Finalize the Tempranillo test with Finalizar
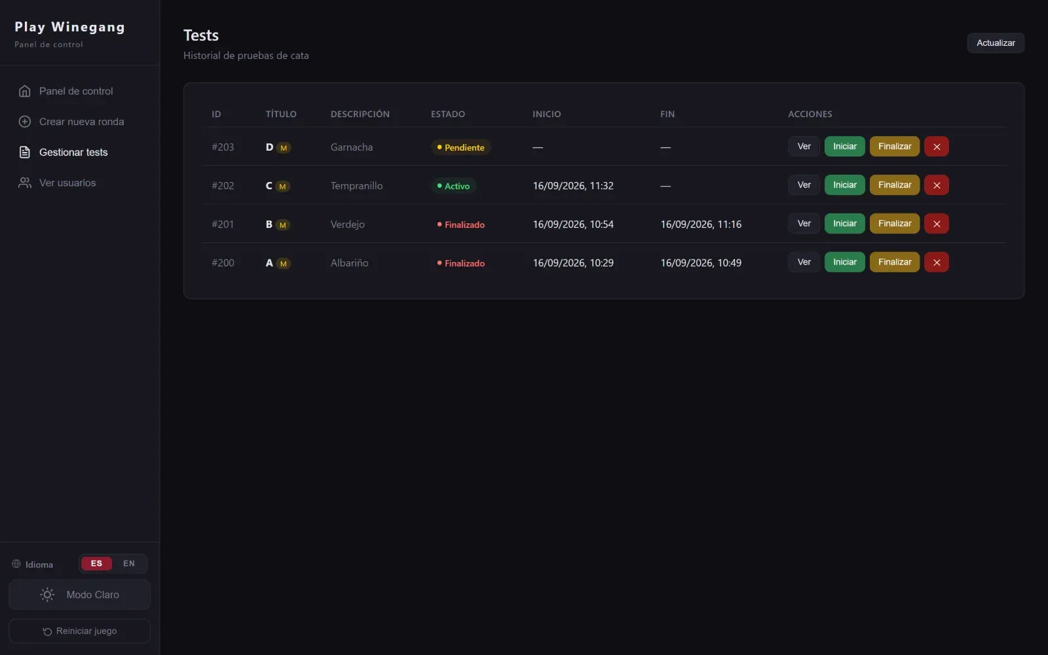Screen dimensions: 1048x655 point(895,185)
